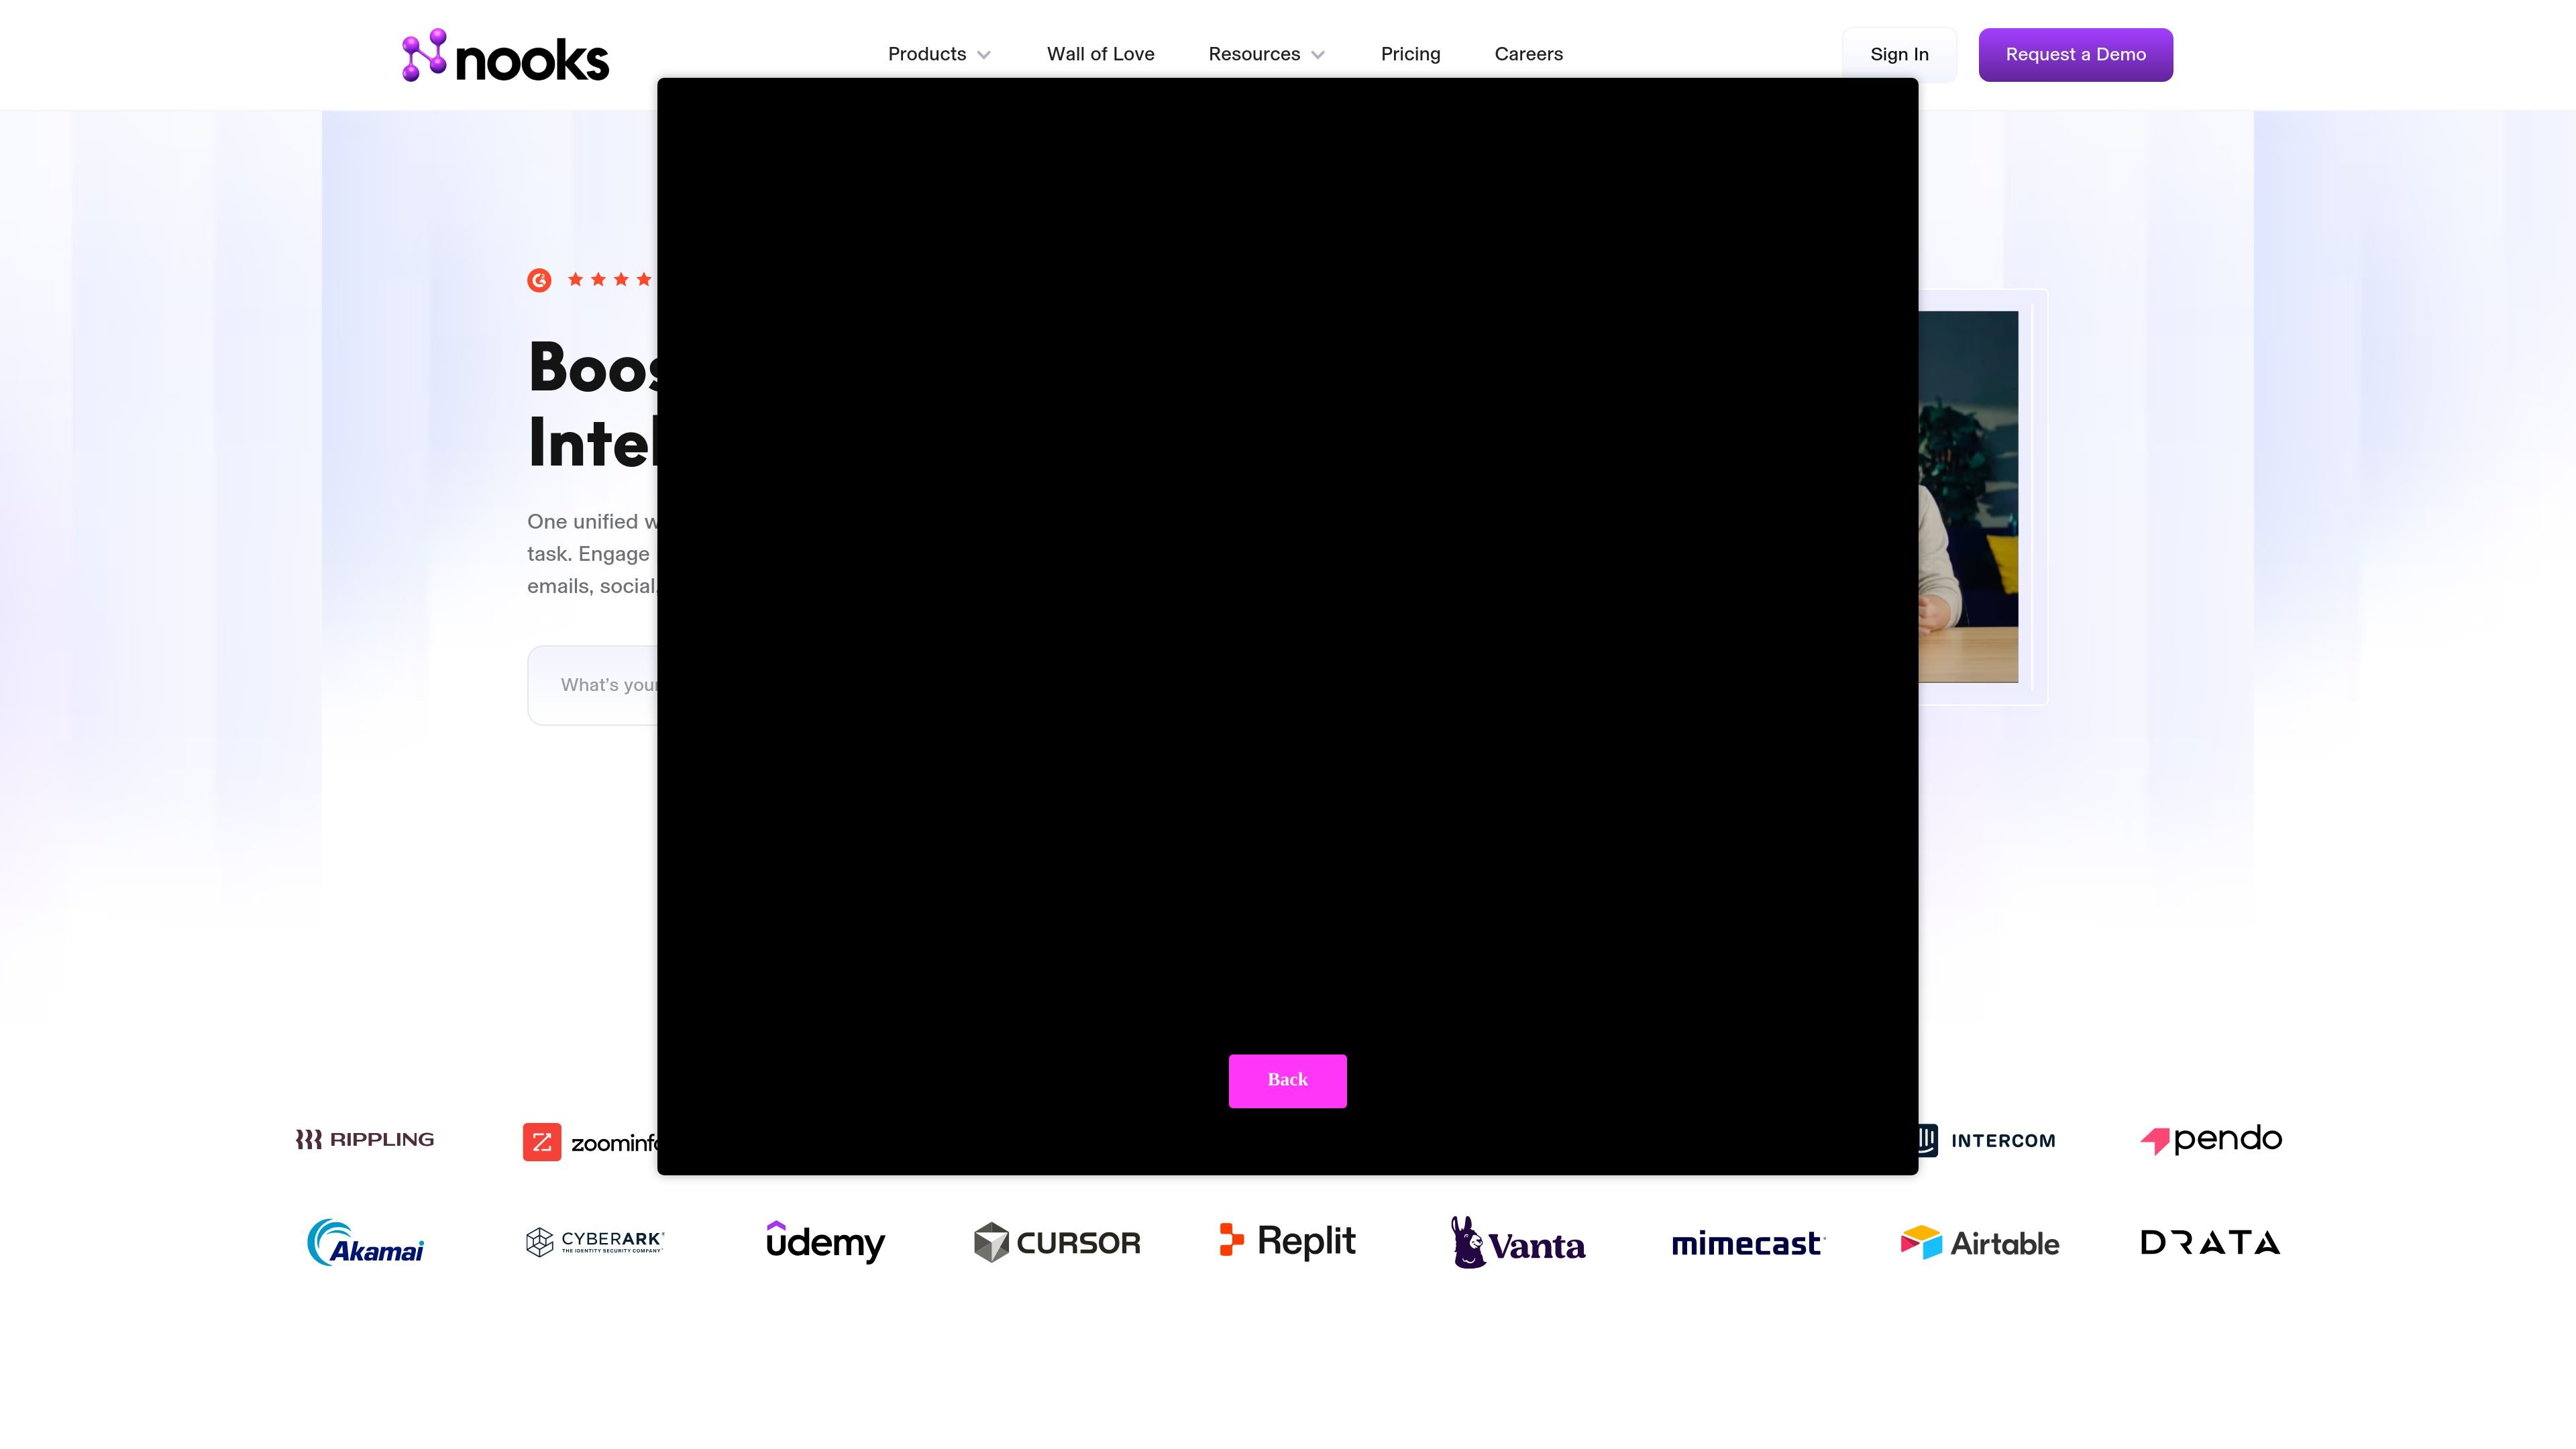Click the Vanta logo
This screenshot has height=1449, width=2576.
[x=1518, y=1242]
